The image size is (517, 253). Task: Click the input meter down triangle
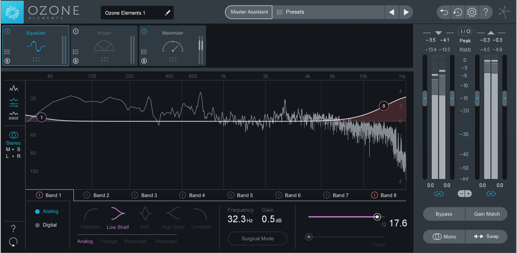[438, 33]
